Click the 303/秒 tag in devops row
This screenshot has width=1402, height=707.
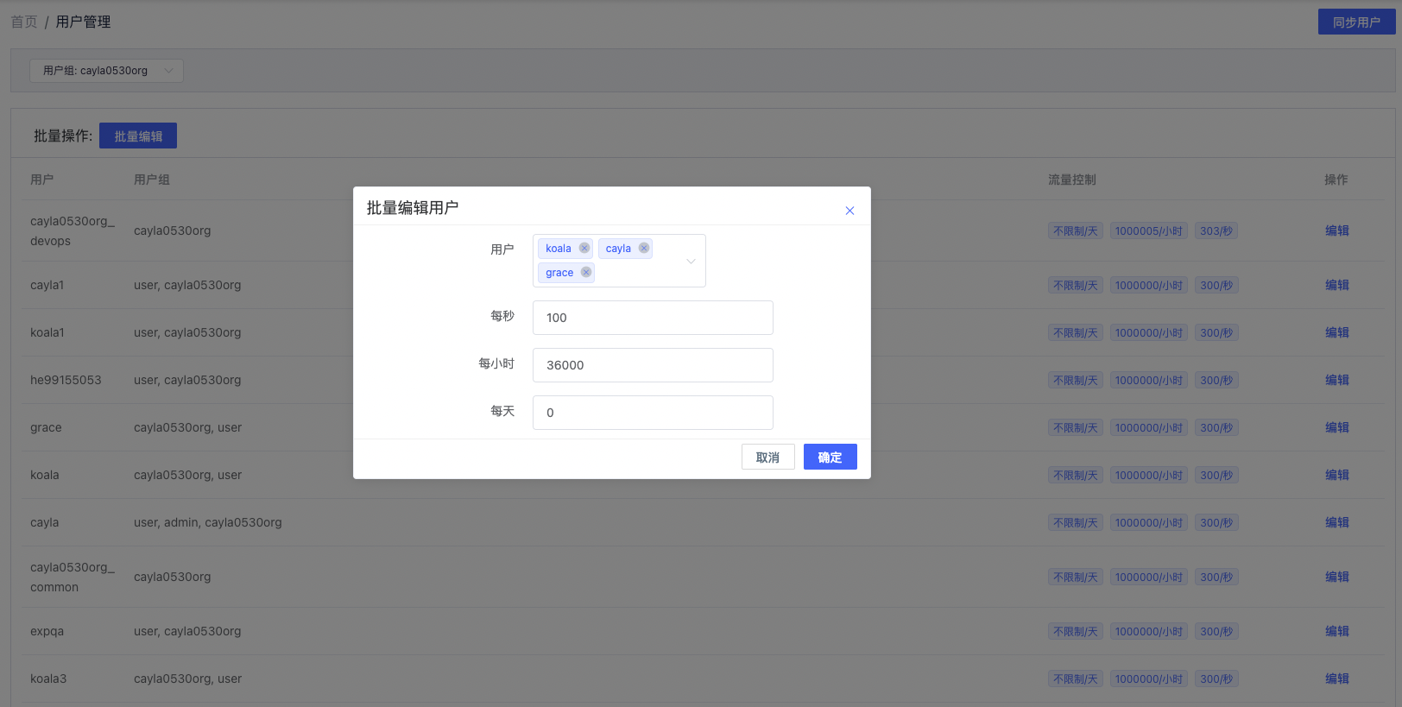pos(1216,230)
